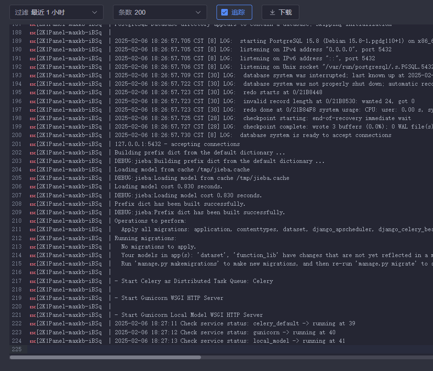Click the horizontal scrollbar thumb under the log
The height and width of the screenshot is (371, 433).
tap(105, 357)
